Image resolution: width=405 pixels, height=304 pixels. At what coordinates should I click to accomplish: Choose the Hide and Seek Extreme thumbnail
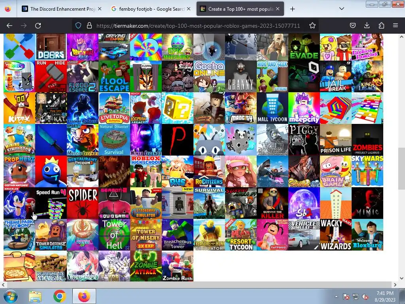pos(272,76)
